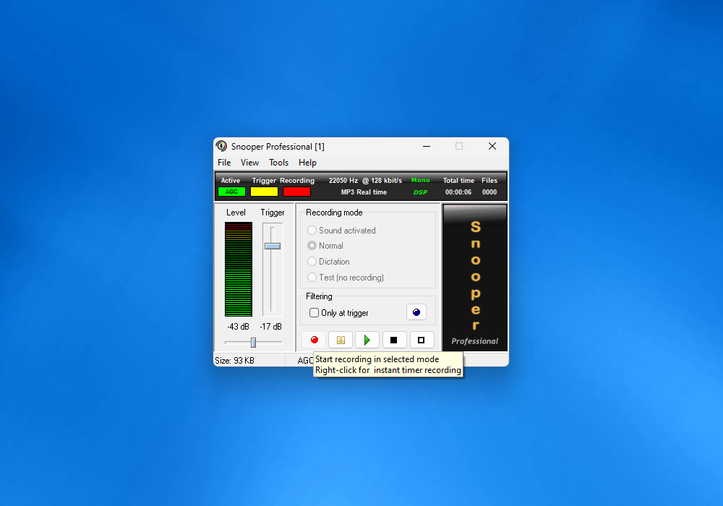723x506 pixels.
Task: Start recording with the red record button
Action: click(x=314, y=340)
